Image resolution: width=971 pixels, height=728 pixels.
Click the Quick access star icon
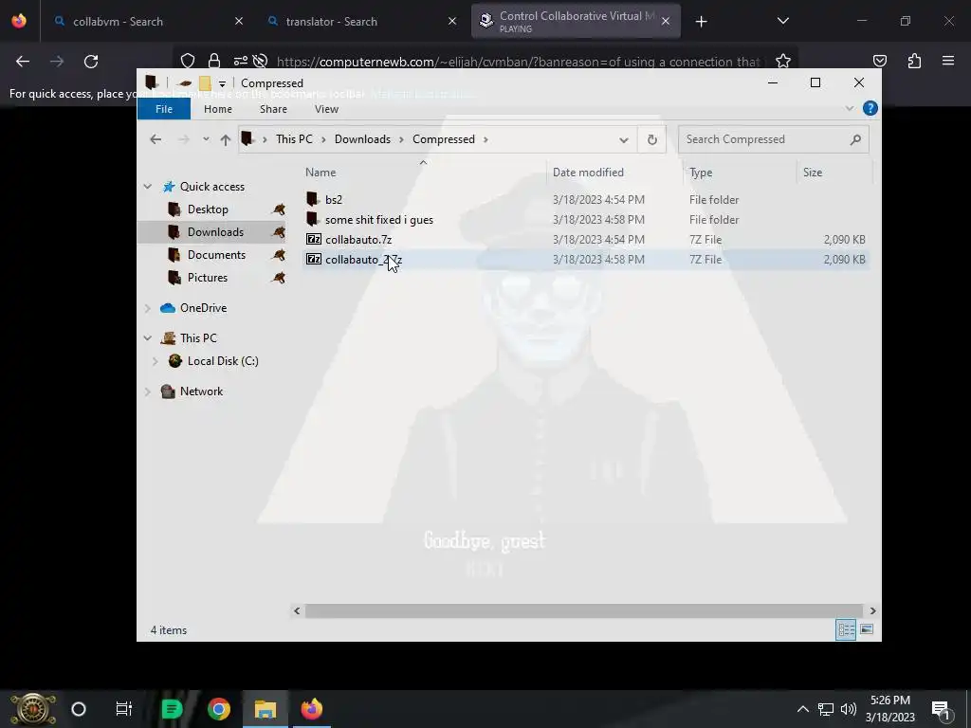pyautogui.click(x=169, y=187)
